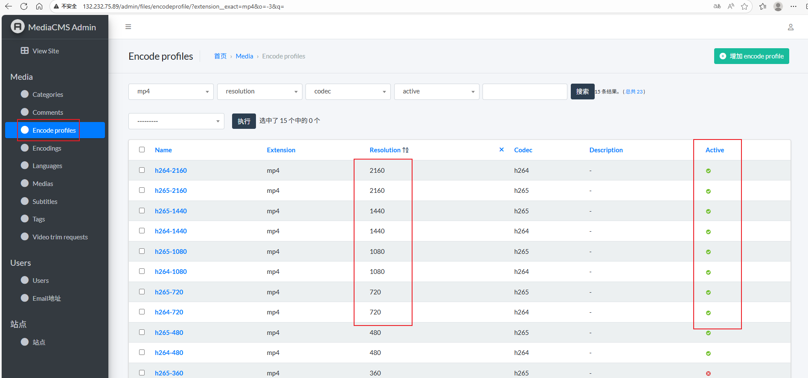Click the 执行 execute button
This screenshot has width=808, height=378.
[x=244, y=121]
